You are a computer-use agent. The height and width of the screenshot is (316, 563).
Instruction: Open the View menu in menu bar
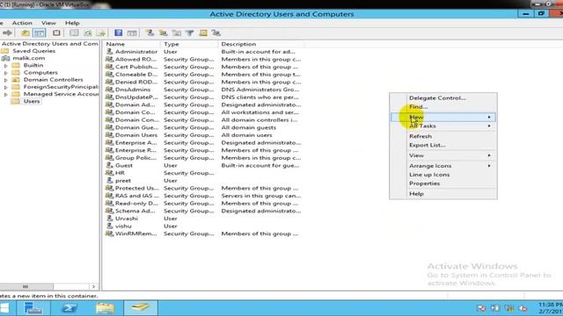(x=48, y=23)
